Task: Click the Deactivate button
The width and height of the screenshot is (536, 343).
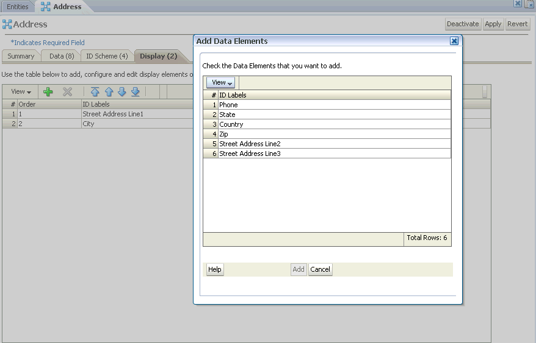Action: [462, 24]
